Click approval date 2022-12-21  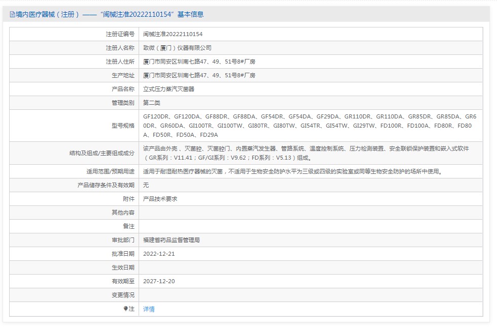[x=159, y=254]
